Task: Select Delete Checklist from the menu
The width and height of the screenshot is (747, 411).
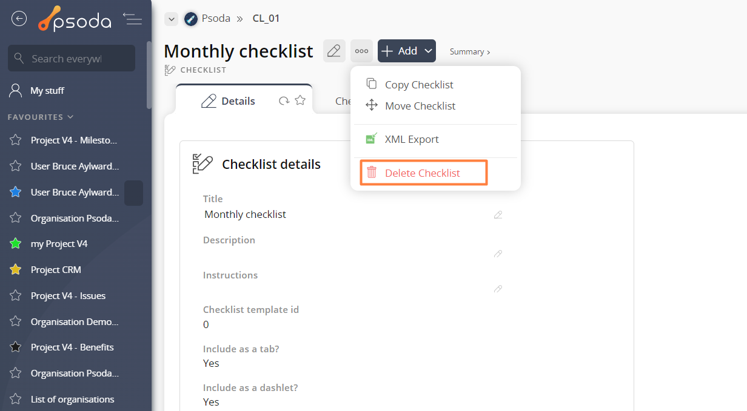Action: point(423,173)
